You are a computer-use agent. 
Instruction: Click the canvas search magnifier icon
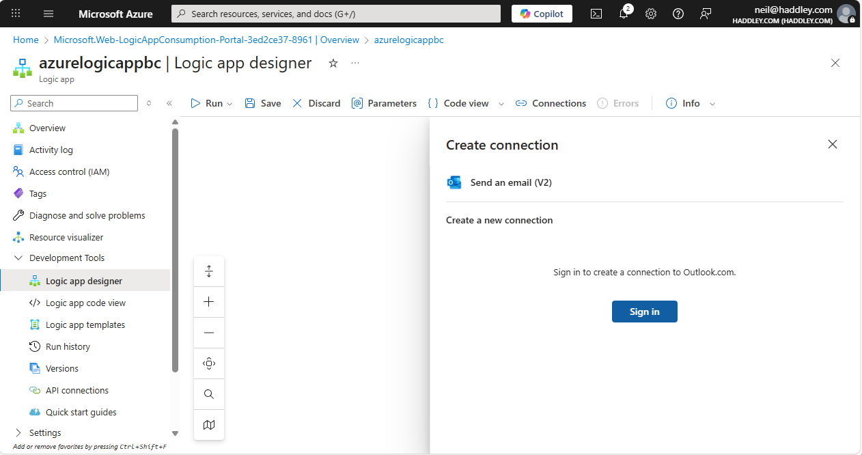[x=209, y=394]
